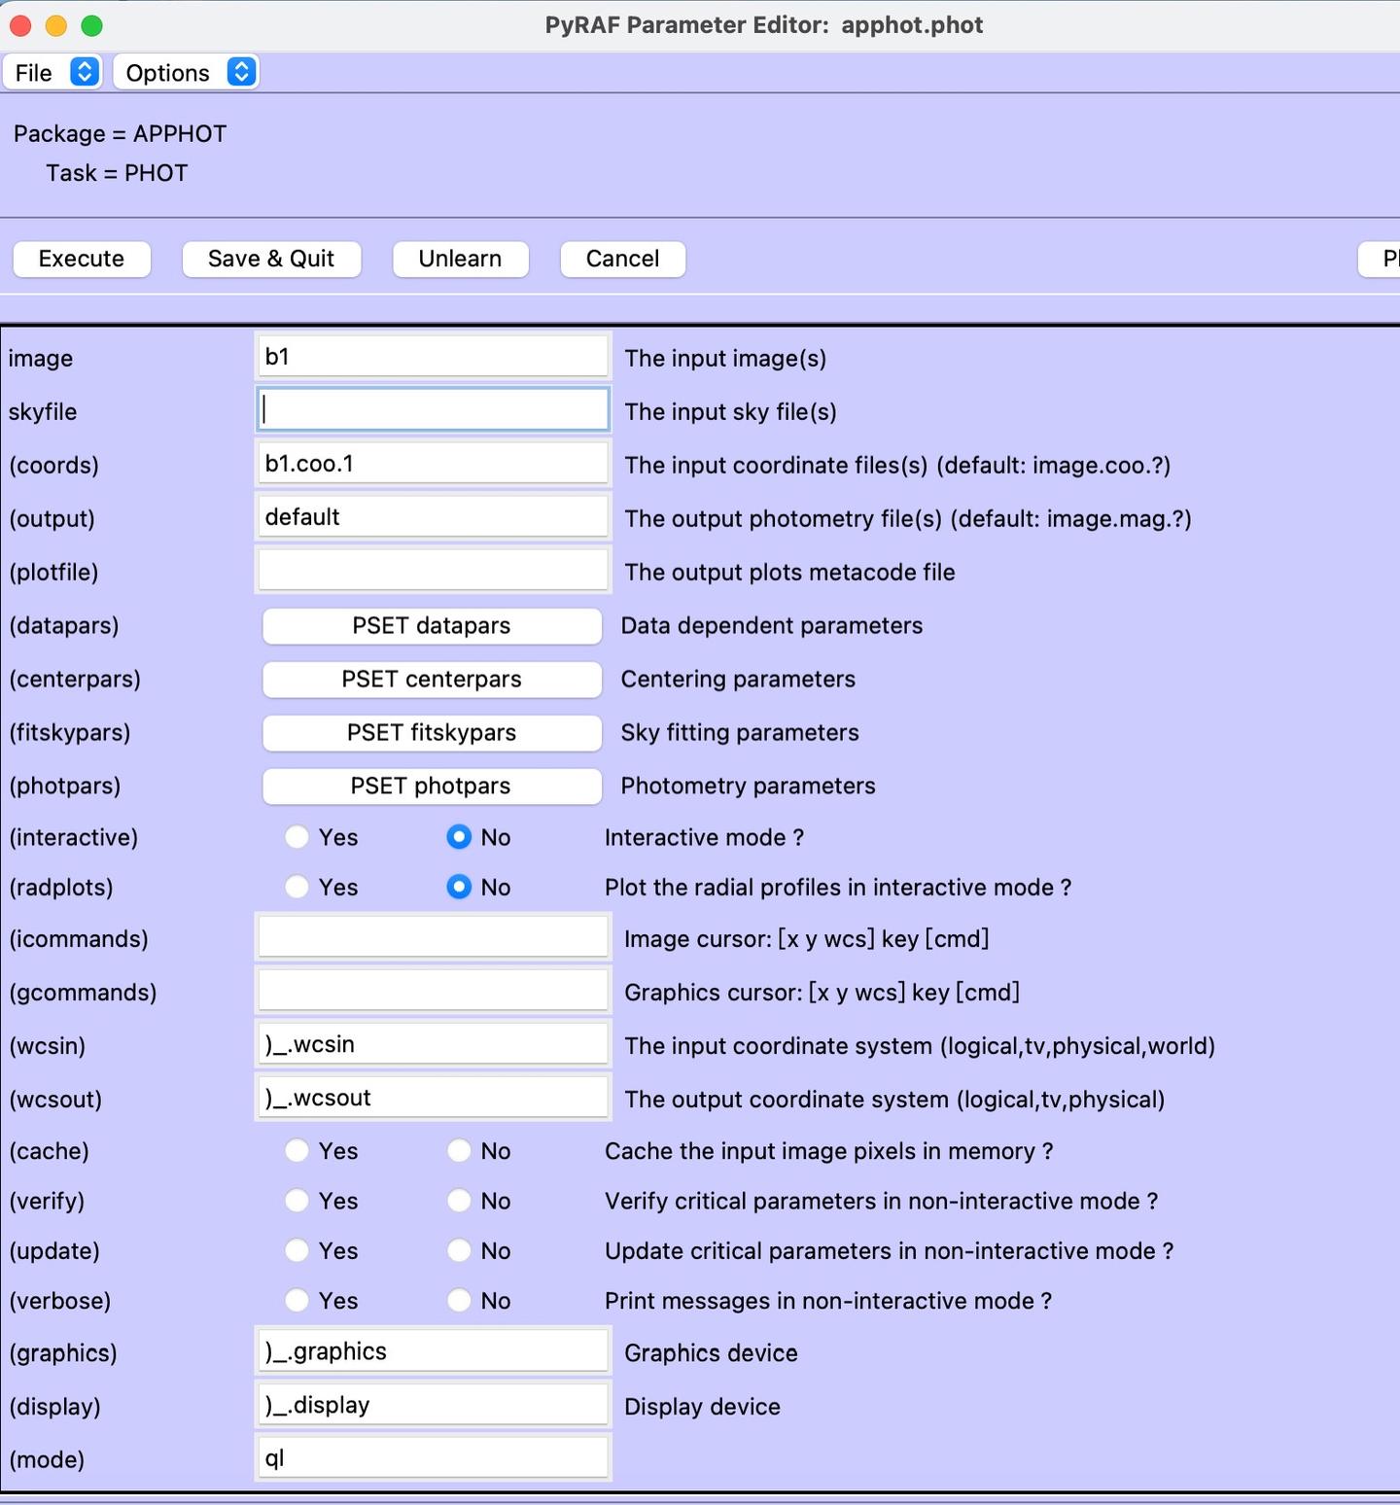The width and height of the screenshot is (1400, 1505).
Task: Click the Cancel button
Action: (623, 259)
